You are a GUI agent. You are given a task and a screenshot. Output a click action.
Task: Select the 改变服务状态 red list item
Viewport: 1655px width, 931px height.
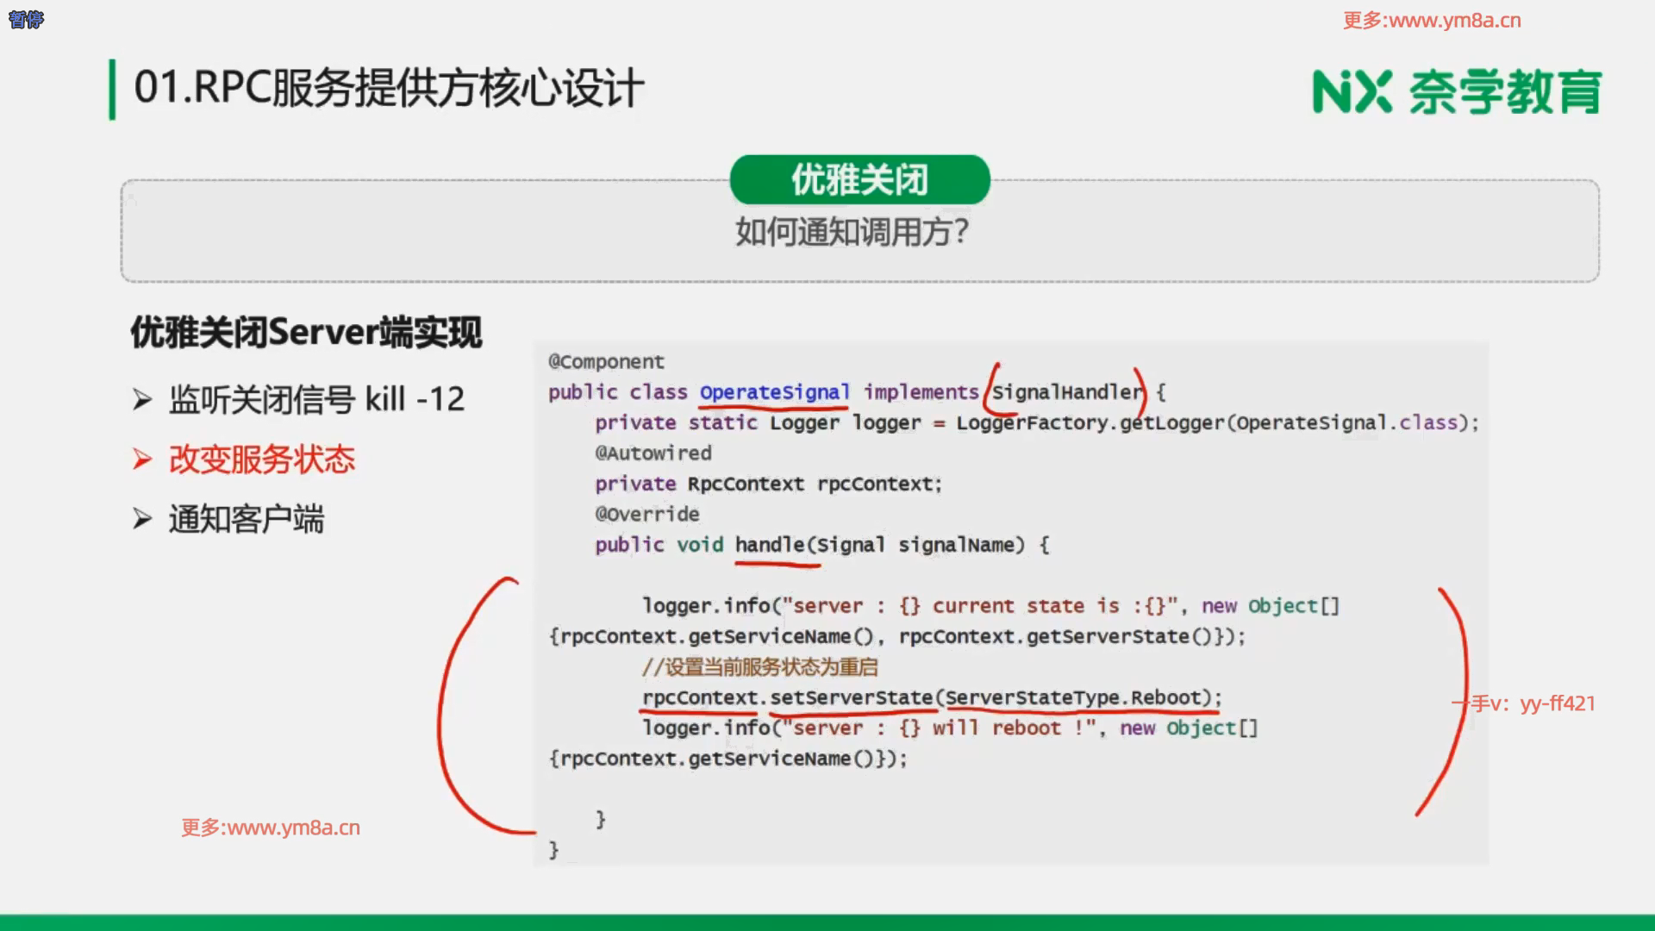click(262, 459)
